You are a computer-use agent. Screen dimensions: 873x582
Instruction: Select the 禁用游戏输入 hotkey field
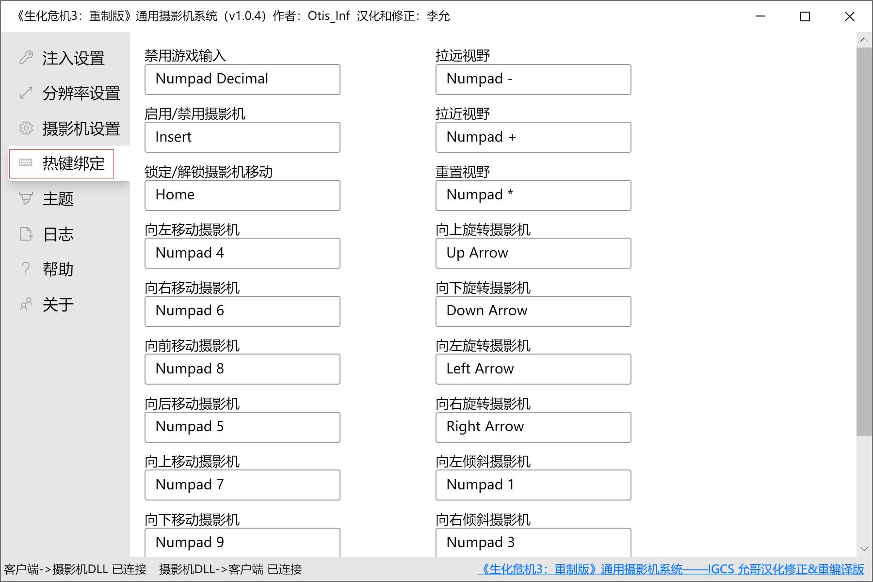point(242,79)
